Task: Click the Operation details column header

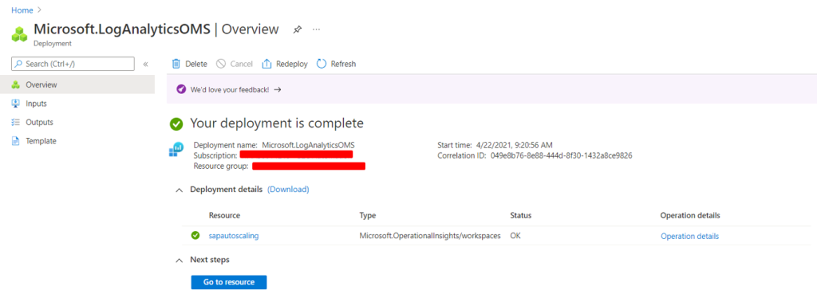Action: [690, 215]
